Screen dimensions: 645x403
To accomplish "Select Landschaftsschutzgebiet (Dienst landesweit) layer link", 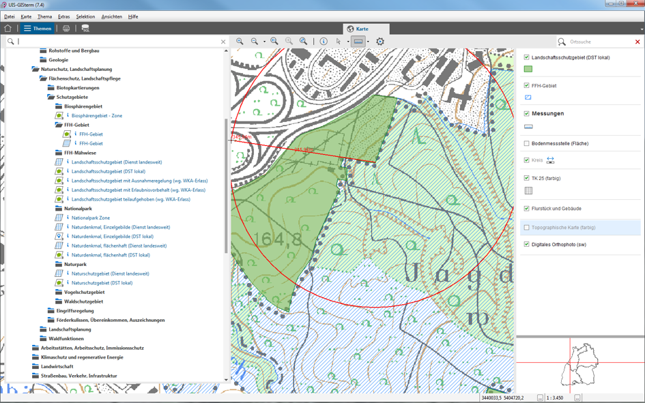I will pos(117,162).
